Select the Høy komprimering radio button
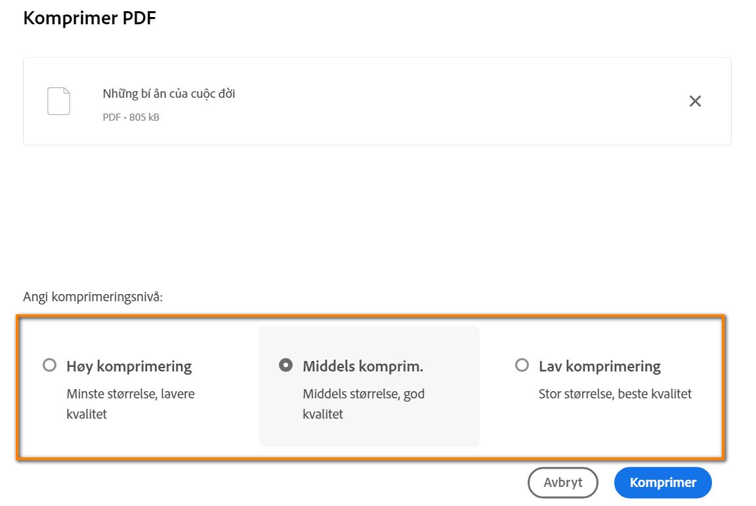The image size is (756, 506). tap(49, 366)
